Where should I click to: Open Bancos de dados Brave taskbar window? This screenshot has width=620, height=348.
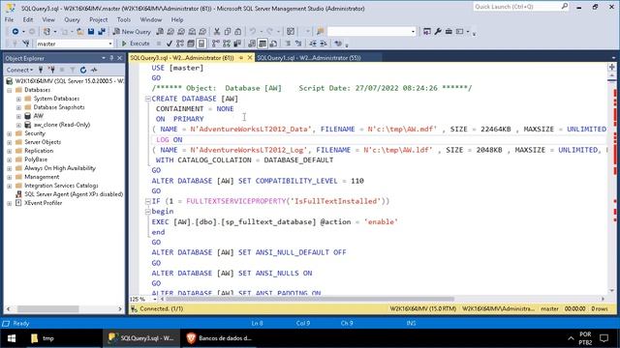[221, 338]
